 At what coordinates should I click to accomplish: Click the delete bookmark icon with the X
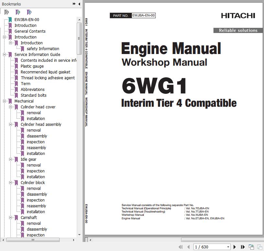tap(6, 12)
